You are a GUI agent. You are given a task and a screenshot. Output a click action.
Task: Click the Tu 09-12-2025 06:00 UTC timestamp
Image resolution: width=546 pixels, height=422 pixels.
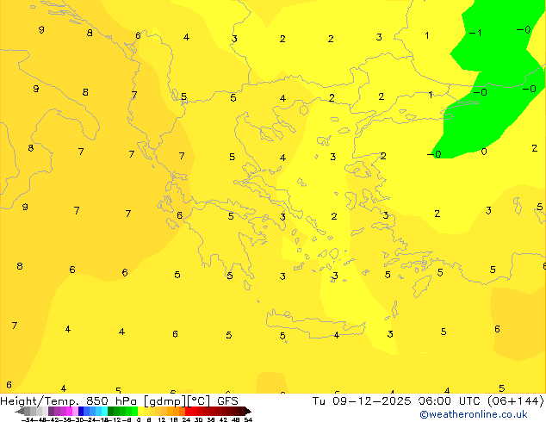point(397,401)
